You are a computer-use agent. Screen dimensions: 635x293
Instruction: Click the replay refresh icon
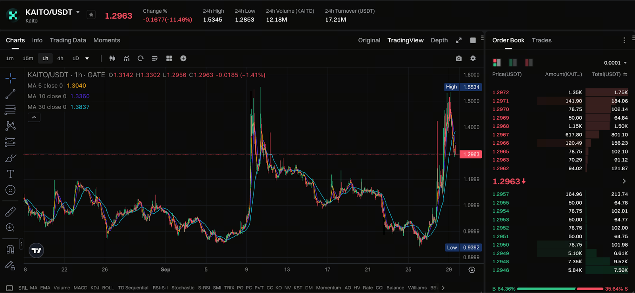pos(140,58)
